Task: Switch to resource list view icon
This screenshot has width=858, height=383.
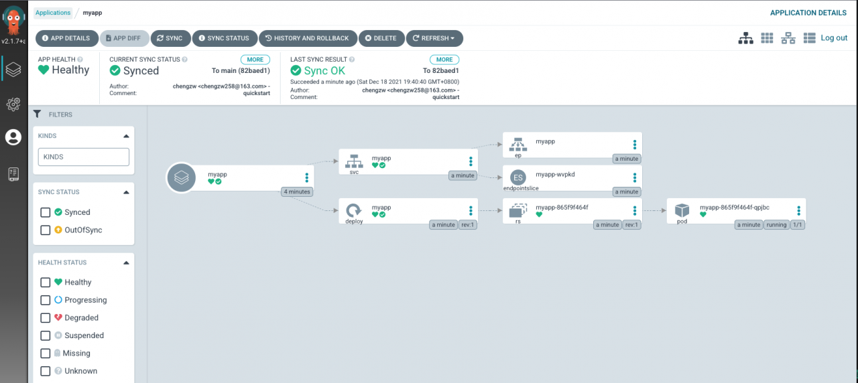Action: pyautogui.click(x=809, y=38)
